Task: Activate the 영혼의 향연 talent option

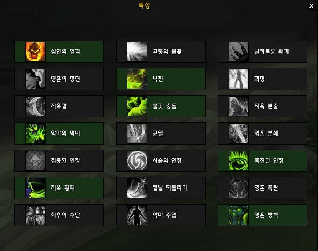Action: 59,79
